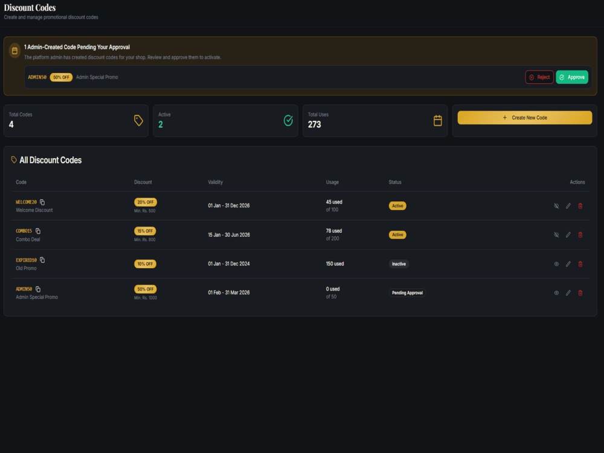Screen dimensions: 604x453
Task: Click 50% OFF badge in approval banner
Action: coord(61,77)
